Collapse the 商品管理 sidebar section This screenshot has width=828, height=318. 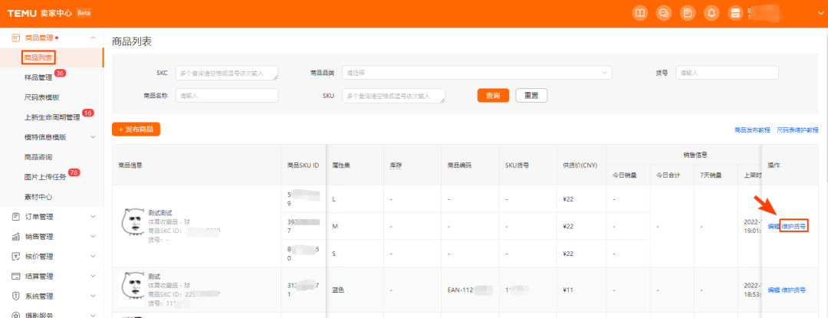click(x=93, y=38)
